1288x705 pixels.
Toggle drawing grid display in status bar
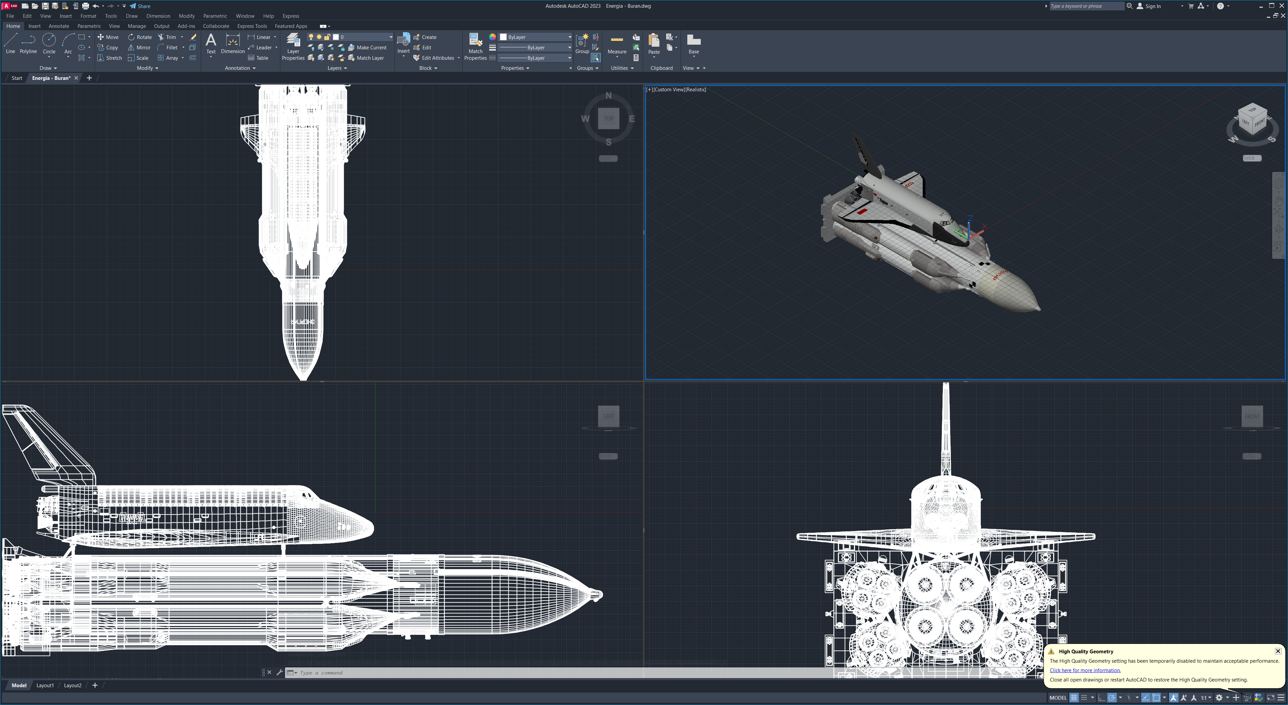pos(1074,698)
